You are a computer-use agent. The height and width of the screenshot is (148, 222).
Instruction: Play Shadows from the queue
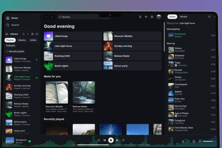click(x=192, y=57)
